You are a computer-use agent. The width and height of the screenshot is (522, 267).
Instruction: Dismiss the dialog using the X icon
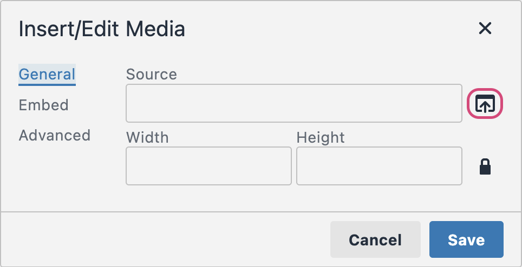point(485,28)
